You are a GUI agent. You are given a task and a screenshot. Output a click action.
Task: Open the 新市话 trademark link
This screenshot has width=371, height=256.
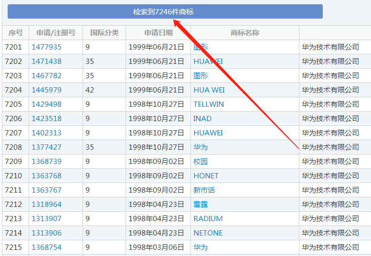tap(204, 190)
